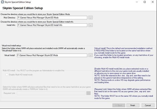Screen dimensions: 157x109
Task: Click the bold 'Skyrim Special Edition Setup' heading
Action: click(23, 8)
